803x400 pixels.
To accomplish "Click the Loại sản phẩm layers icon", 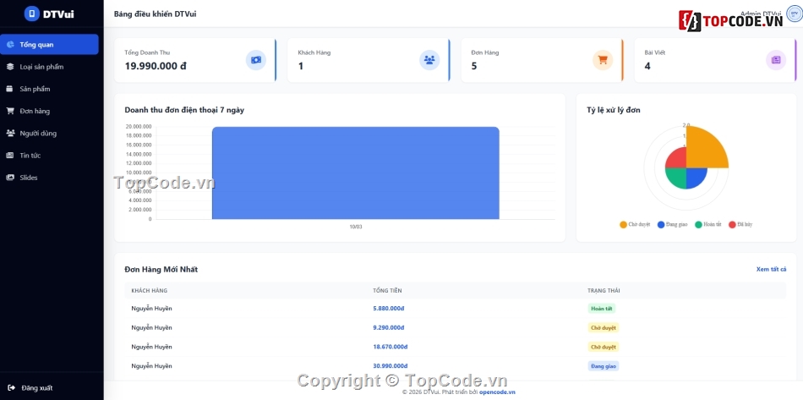I will tap(10, 67).
